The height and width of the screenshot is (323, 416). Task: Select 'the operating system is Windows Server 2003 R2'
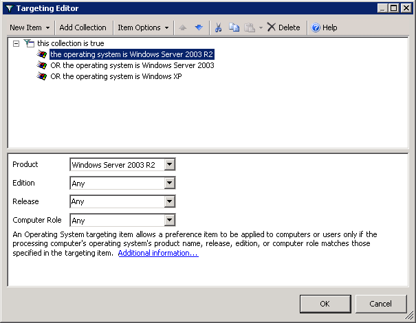point(132,54)
